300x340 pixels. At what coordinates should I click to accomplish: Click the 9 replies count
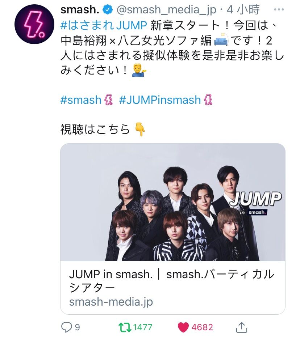[x=77, y=327]
